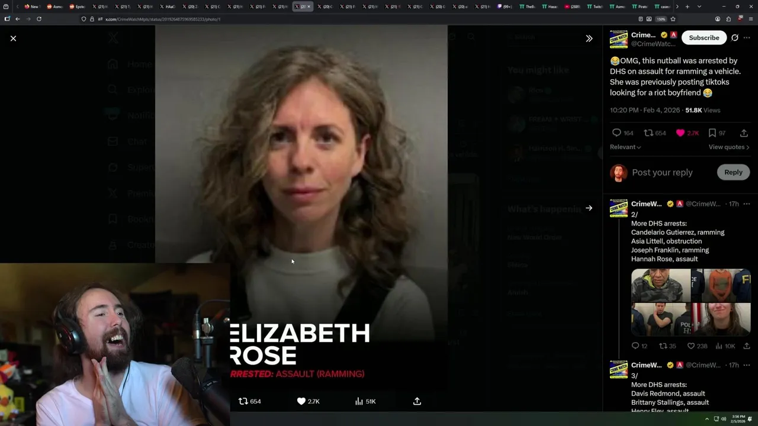Screen dimensions: 758x426
Task: Repost the main post showing 654
Action: (655, 133)
